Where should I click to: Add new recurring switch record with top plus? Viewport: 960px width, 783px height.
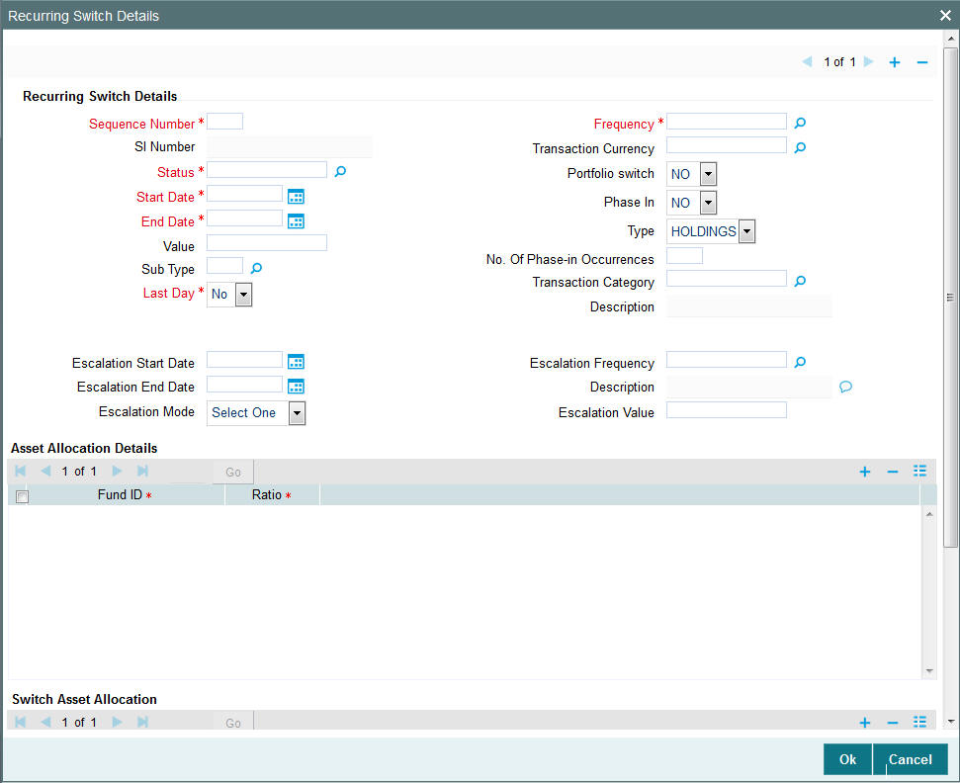click(x=895, y=62)
